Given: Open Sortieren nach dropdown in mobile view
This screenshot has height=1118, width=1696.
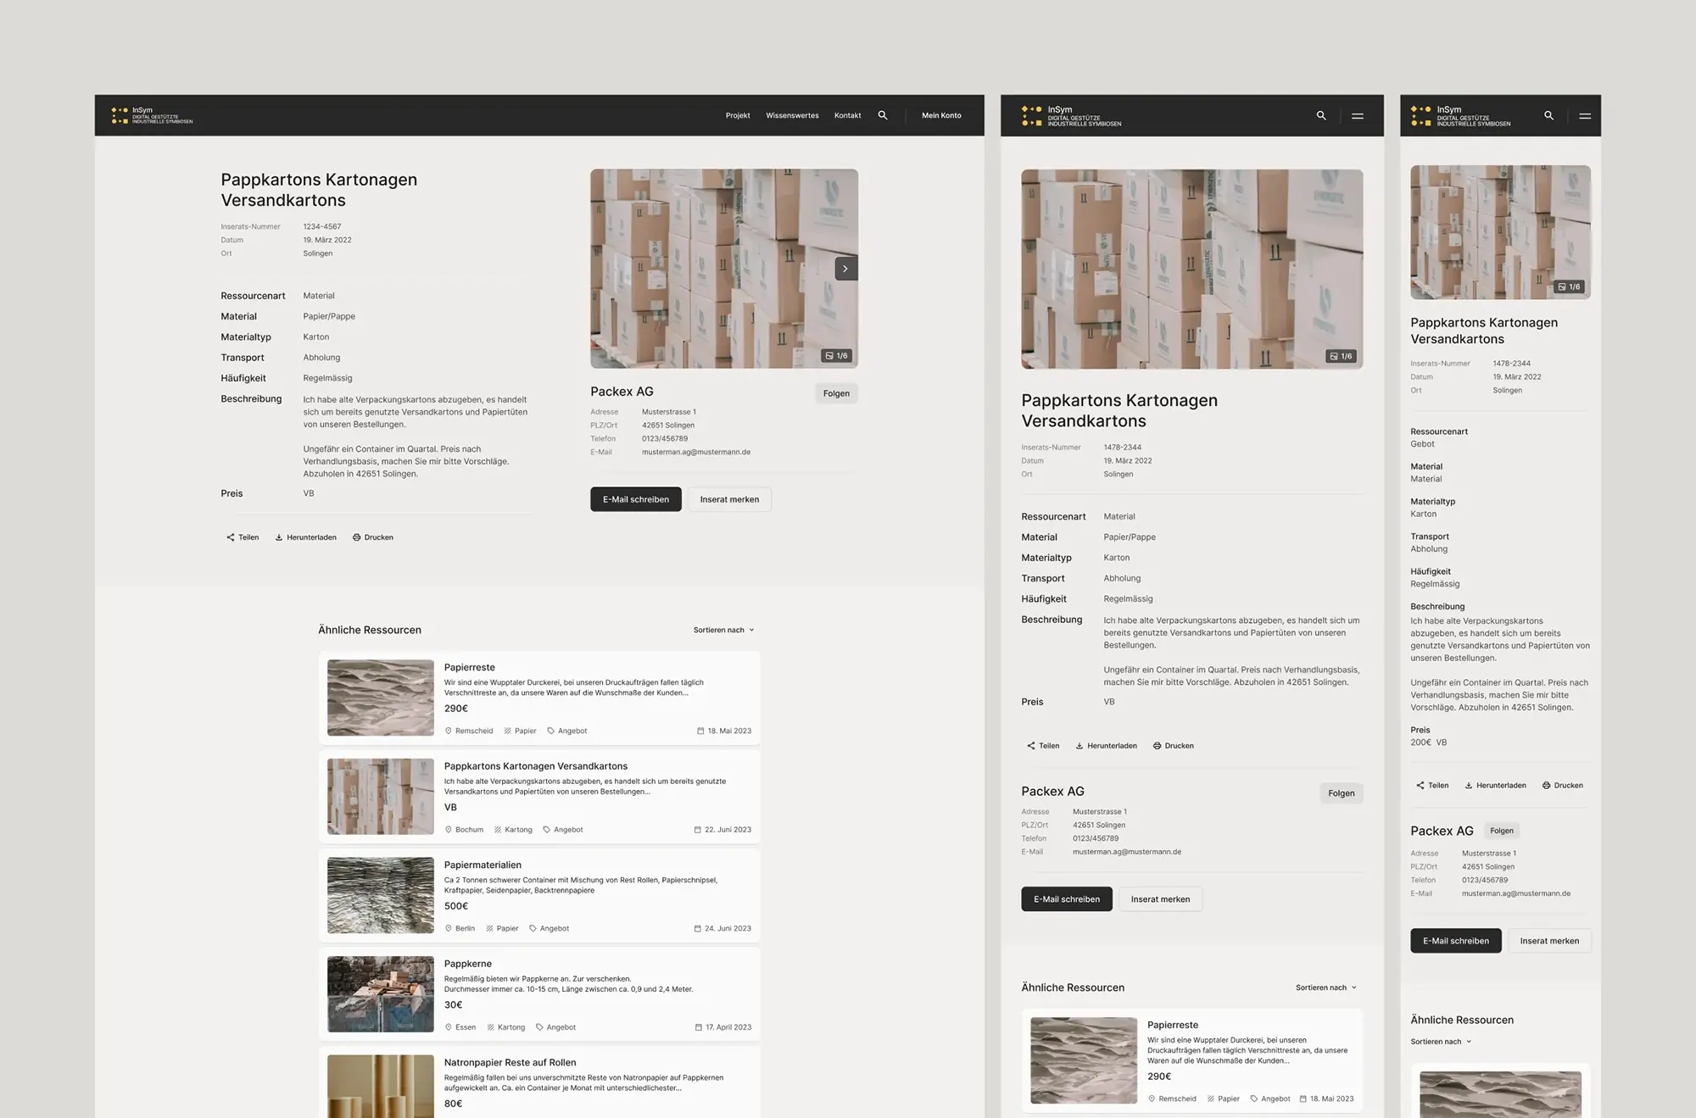Looking at the screenshot, I should 1441,1042.
